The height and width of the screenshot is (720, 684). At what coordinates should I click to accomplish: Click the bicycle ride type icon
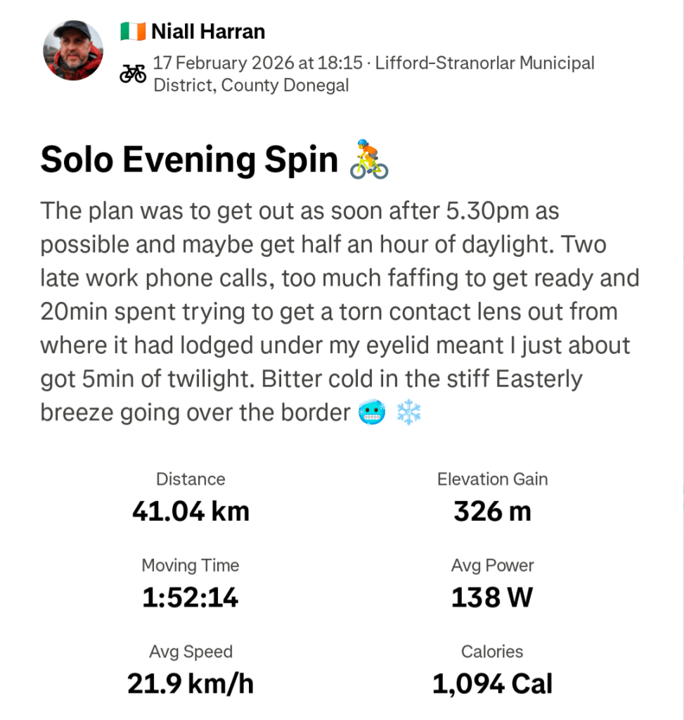(133, 73)
